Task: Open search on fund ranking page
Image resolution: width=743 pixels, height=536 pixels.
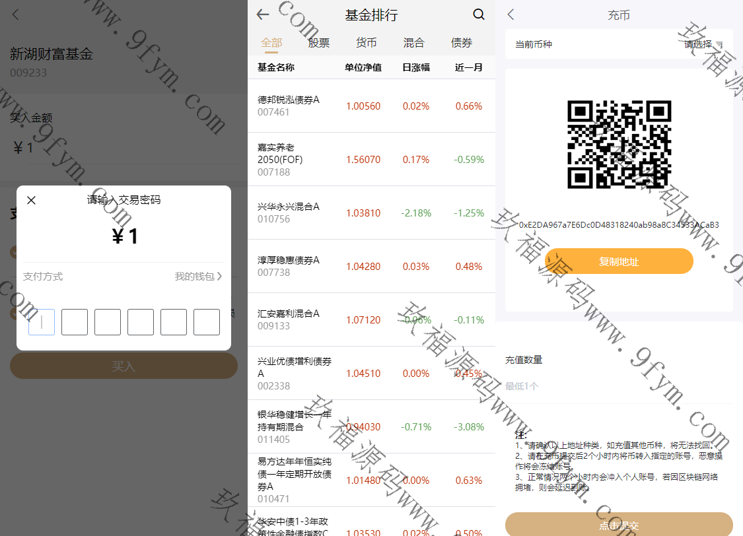Action: pos(479,15)
